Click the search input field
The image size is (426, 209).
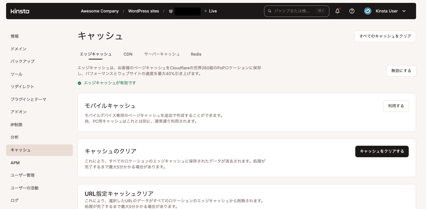point(296,11)
